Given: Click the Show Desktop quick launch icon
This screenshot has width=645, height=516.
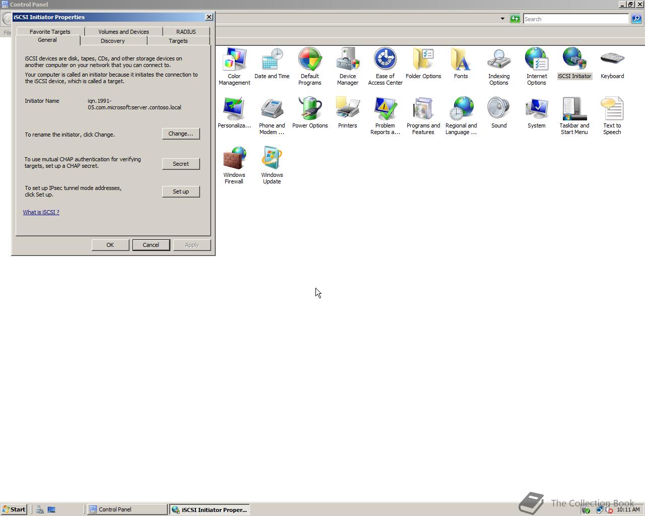Looking at the screenshot, I should pos(51,509).
